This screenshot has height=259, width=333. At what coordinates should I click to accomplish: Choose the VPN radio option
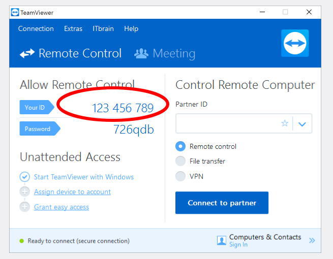pyautogui.click(x=180, y=176)
